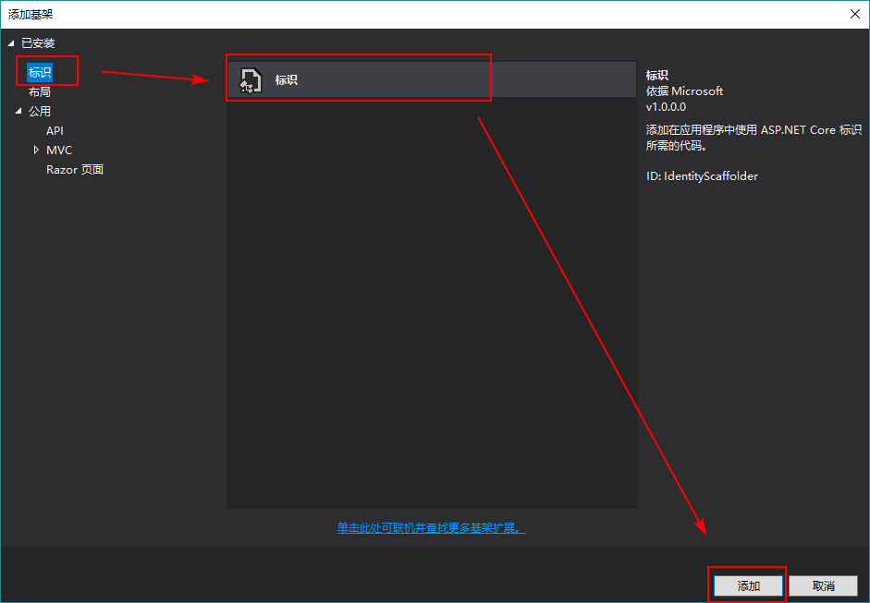Click the document icon next to 标识
Screen dimensions: 870x603
249,79
